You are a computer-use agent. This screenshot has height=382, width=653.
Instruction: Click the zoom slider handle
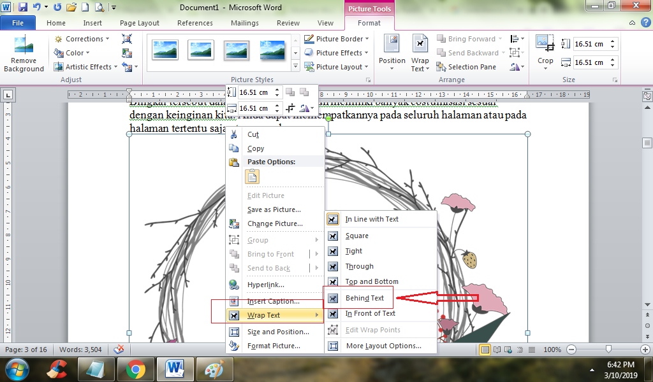pyautogui.click(x=608, y=349)
